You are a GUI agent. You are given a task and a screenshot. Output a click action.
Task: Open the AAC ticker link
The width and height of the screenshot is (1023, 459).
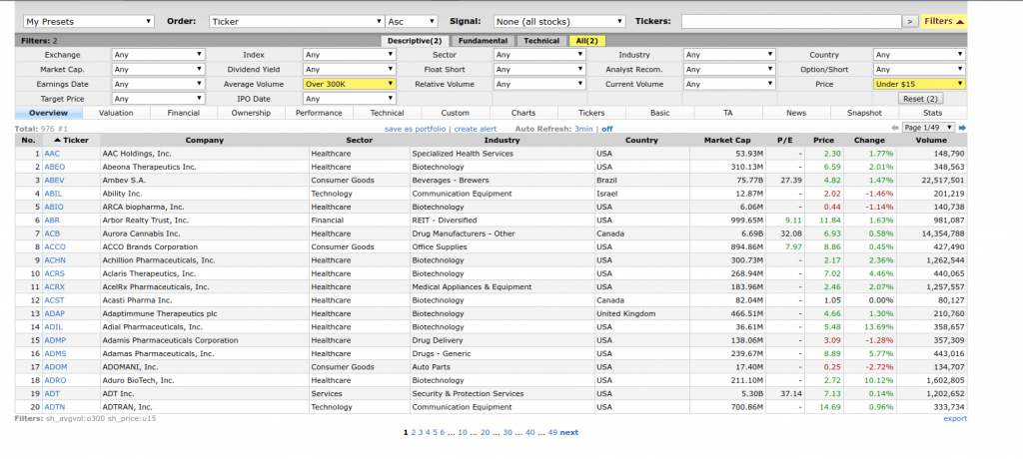coord(52,154)
